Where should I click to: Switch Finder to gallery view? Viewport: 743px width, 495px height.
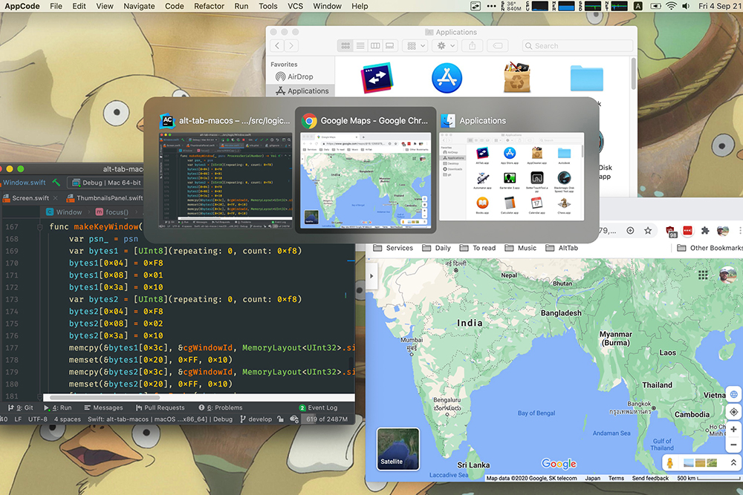[x=389, y=45]
